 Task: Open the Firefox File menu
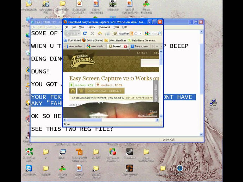(x=67, y=27)
